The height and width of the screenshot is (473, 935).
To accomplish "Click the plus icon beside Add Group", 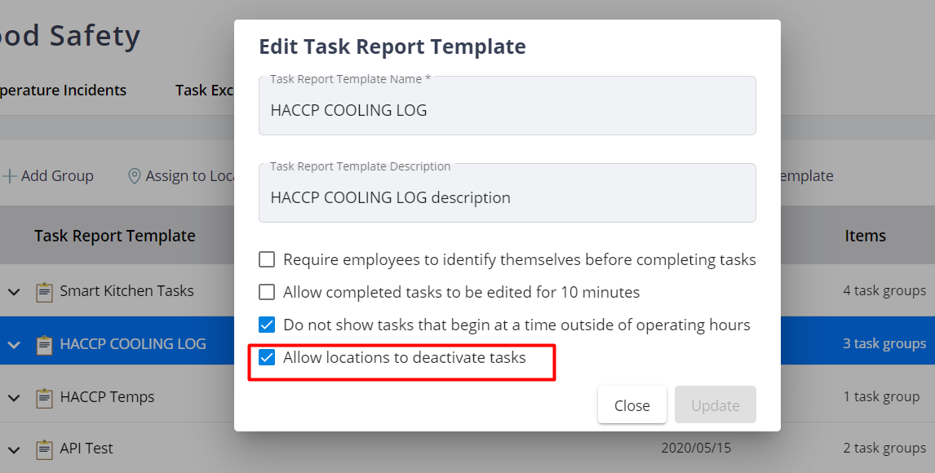I will pyautogui.click(x=10, y=176).
